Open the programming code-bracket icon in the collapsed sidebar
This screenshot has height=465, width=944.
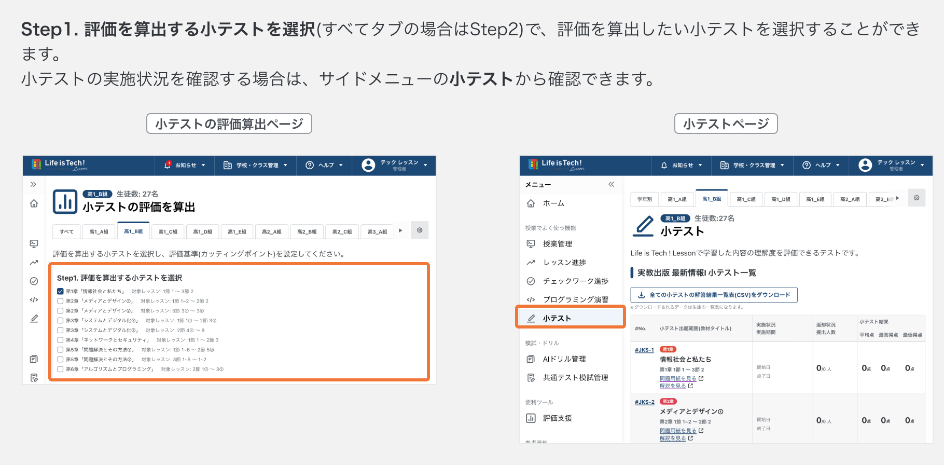click(x=34, y=299)
